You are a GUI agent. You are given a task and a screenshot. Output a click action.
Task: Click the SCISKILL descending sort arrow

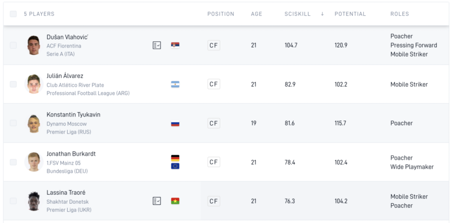tap(322, 14)
